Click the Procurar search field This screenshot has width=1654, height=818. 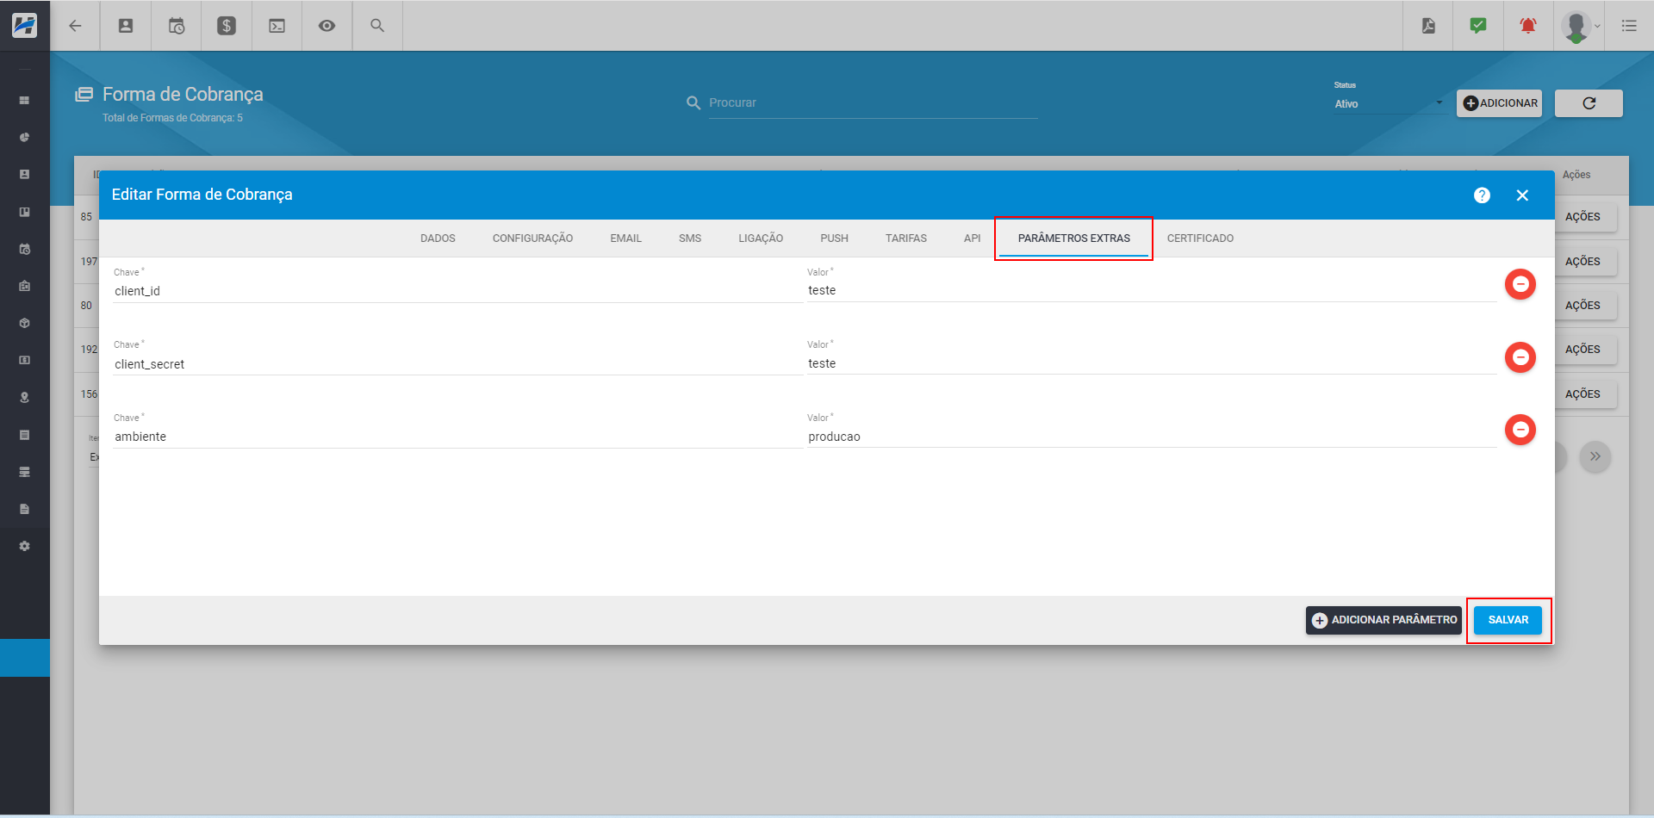(873, 102)
